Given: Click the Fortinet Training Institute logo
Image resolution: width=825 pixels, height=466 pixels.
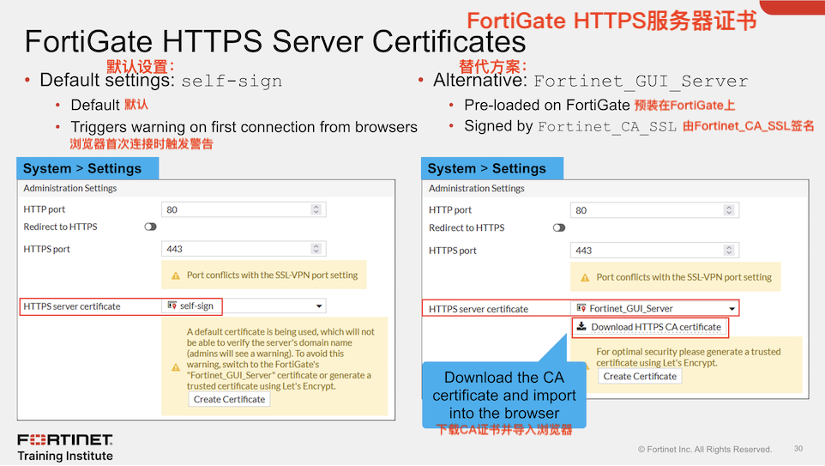Looking at the screenshot, I should coord(65,447).
